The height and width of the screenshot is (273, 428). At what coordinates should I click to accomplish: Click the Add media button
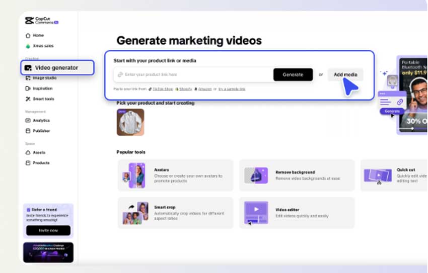coord(345,75)
